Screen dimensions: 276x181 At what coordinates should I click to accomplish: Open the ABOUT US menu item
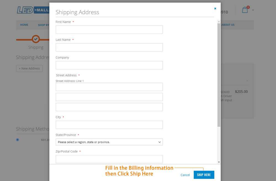228,25
